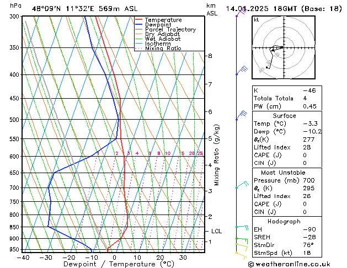347x268 pixels.
Task: Click the surface θε(K) value 277
Action: 309,140
